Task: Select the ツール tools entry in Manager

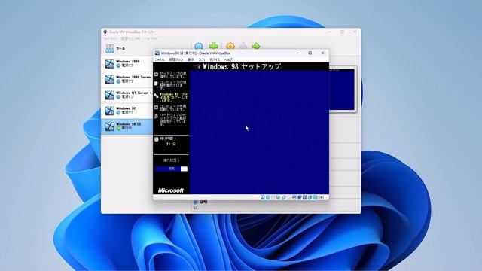Action: [x=127, y=48]
